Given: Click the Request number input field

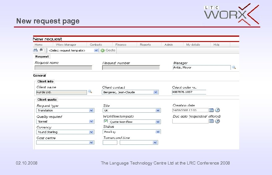Looking at the screenshot, I should [131, 68].
